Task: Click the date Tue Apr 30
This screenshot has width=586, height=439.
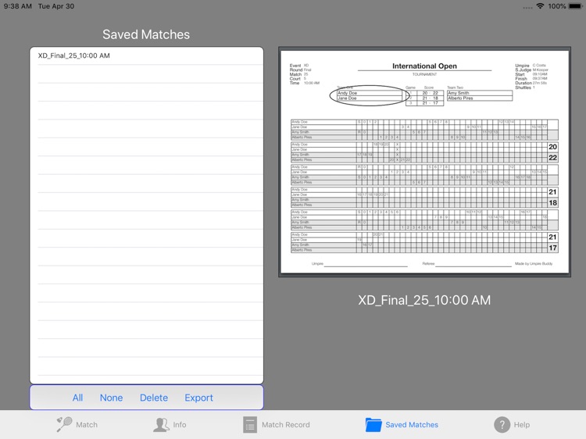Action: pyautogui.click(x=56, y=6)
